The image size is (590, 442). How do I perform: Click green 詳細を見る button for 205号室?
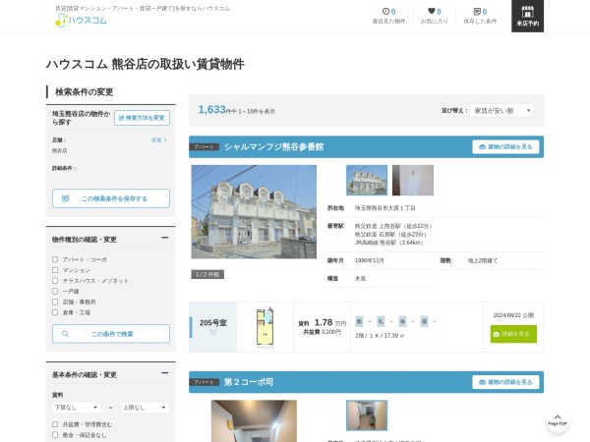513,334
